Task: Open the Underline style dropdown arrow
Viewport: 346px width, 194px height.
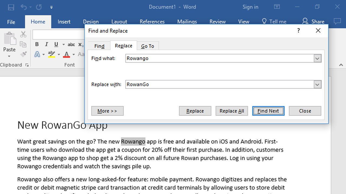Action: click(64, 45)
